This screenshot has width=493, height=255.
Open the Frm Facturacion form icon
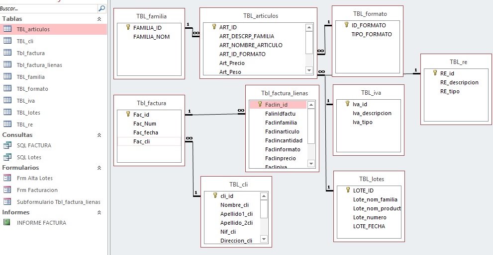7,190
